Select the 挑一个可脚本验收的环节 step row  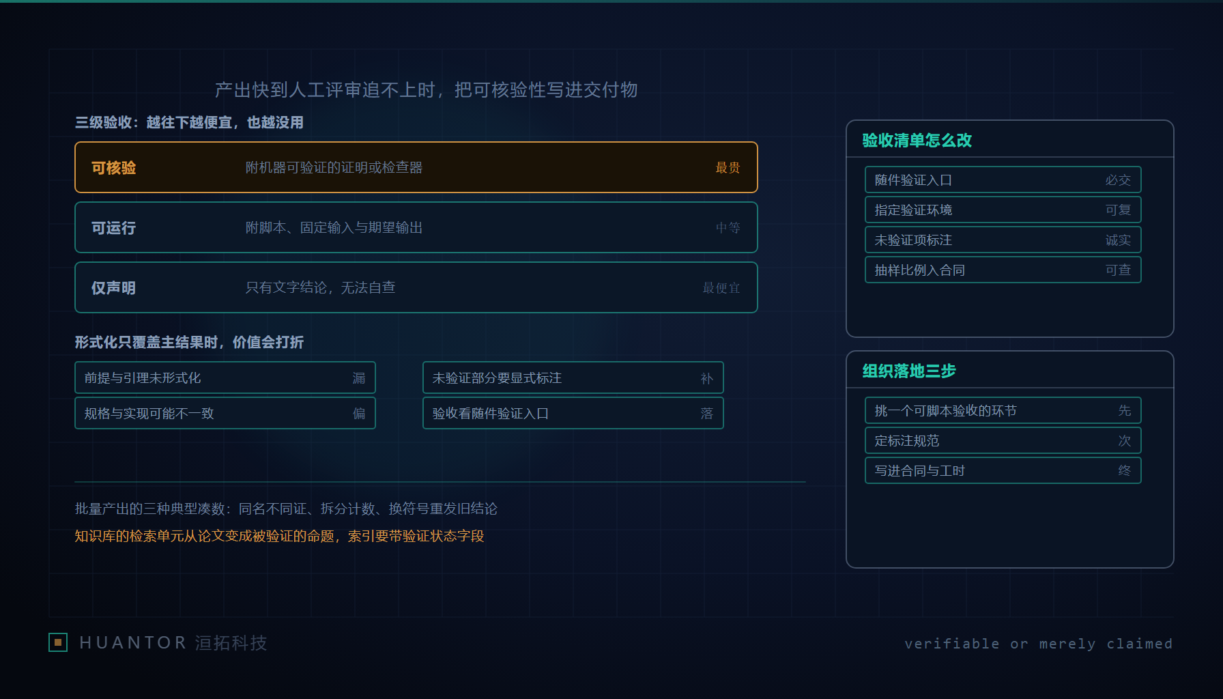(1003, 410)
